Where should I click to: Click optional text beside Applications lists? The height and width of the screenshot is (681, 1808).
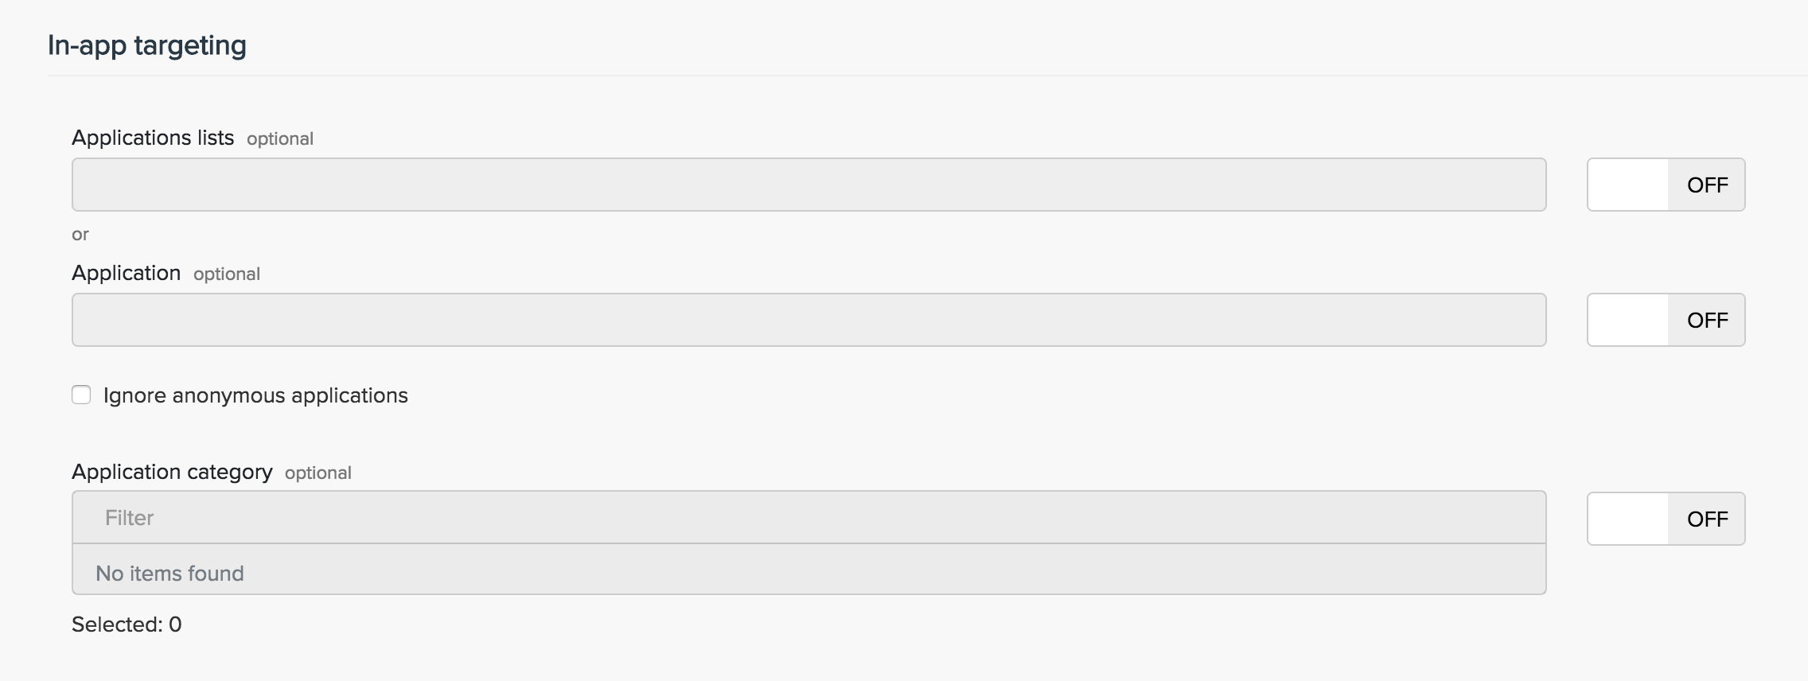coord(280,139)
